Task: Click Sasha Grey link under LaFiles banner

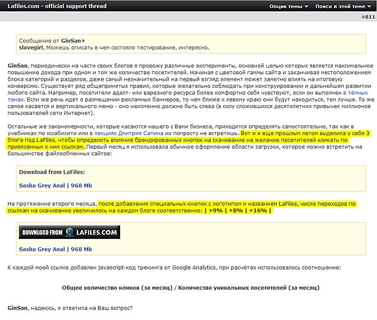Action: coord(55,249)
